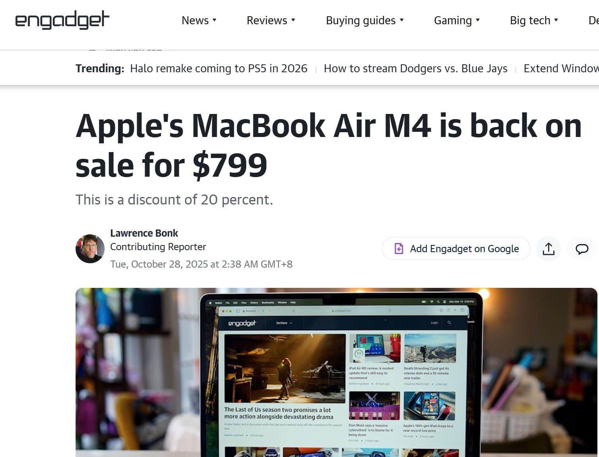Click Add Engadget on Google button
599x457 pixels.
coord(456,249)
